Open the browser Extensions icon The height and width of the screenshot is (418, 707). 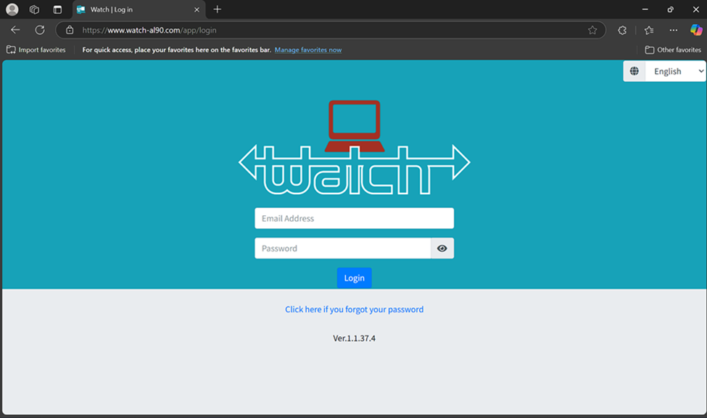click(x=622, y=30)
